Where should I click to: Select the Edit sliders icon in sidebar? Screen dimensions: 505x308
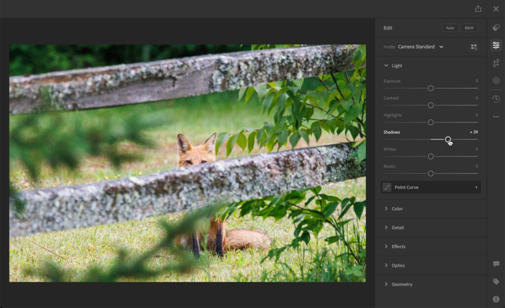coord(496,45)
